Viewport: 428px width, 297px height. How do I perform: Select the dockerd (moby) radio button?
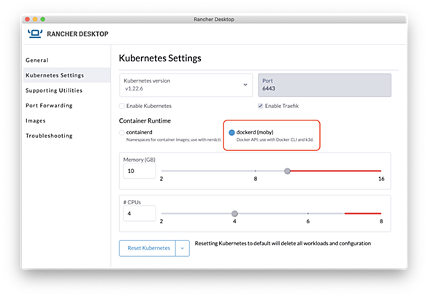click(232, 133)
